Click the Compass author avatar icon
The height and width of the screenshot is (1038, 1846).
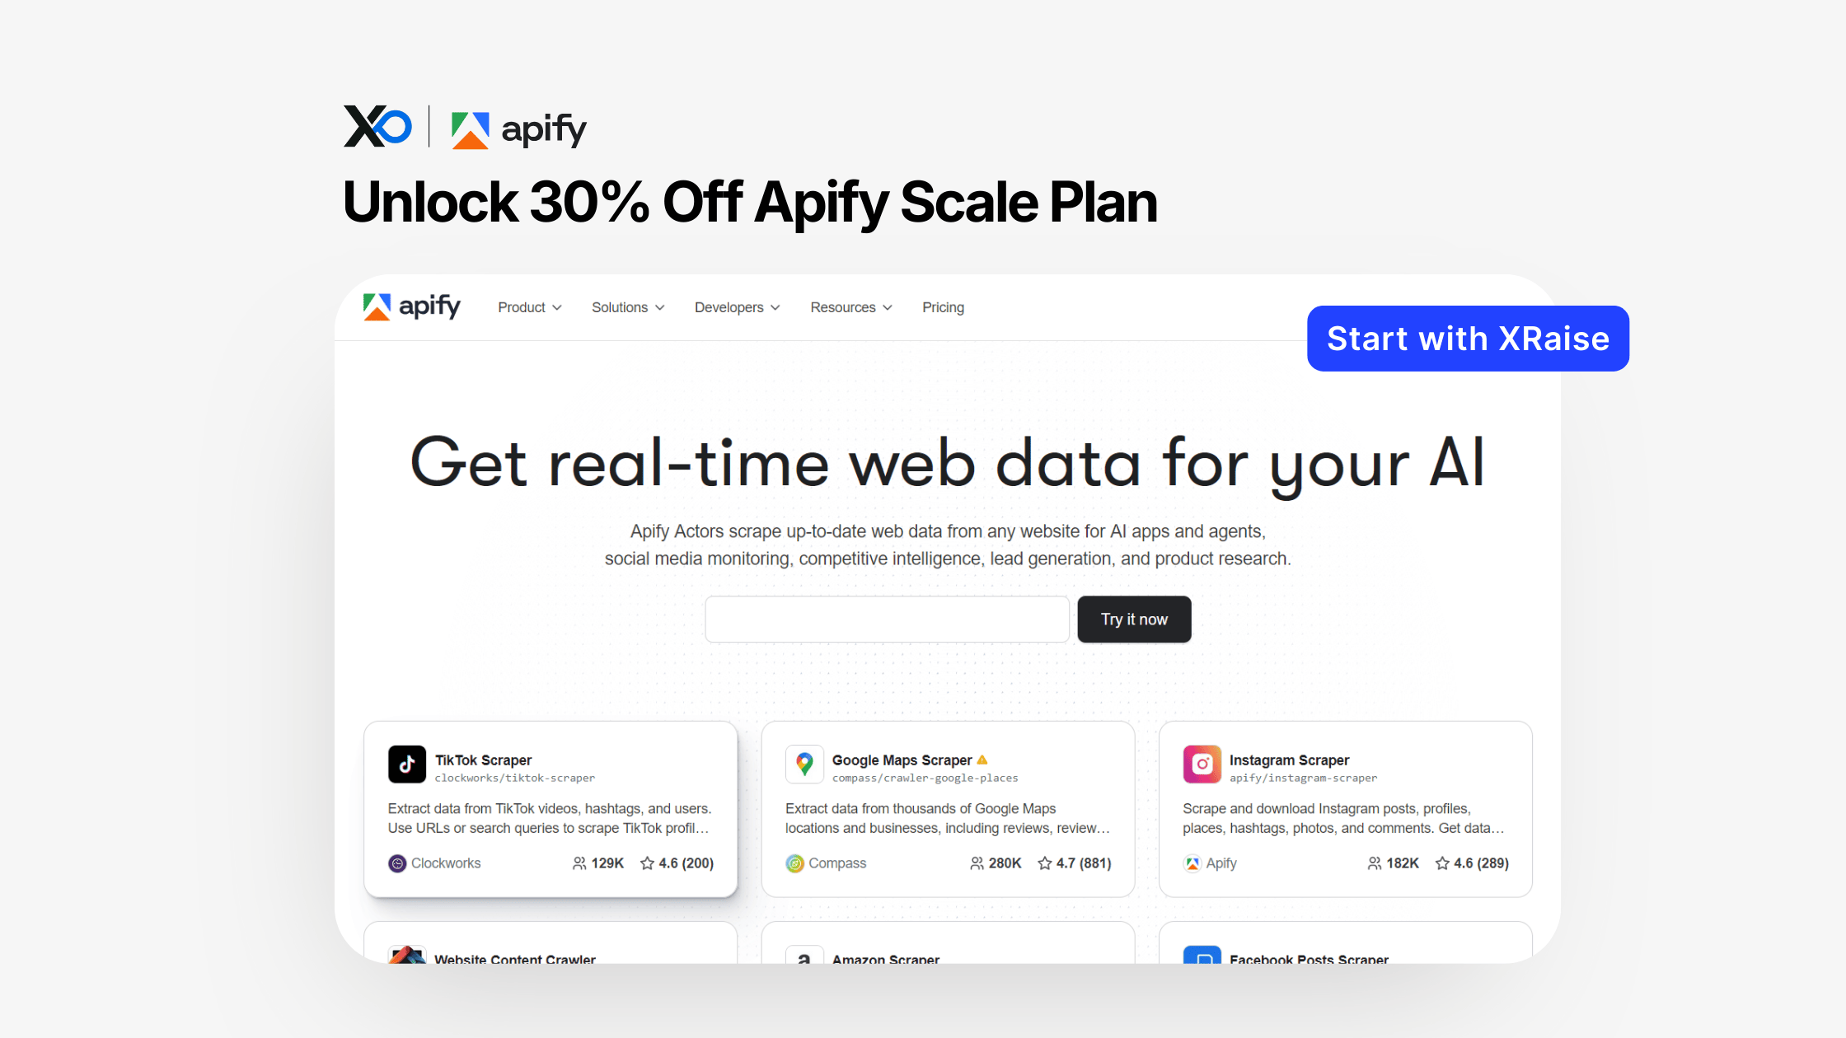[x=794, y=863]
